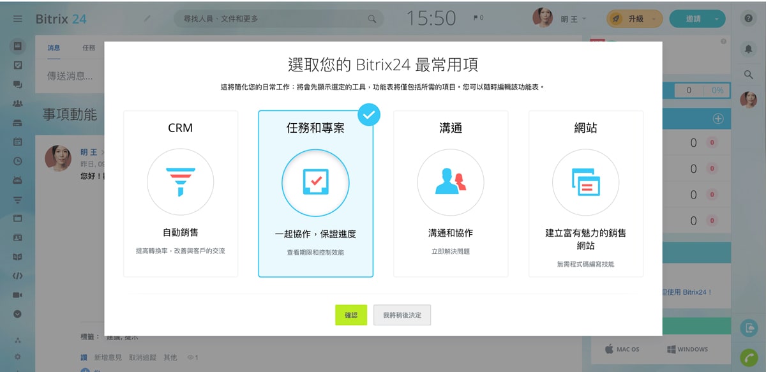Select the 任務和專案 card
Screen dimensions: 766x372
tap(315, 194)
